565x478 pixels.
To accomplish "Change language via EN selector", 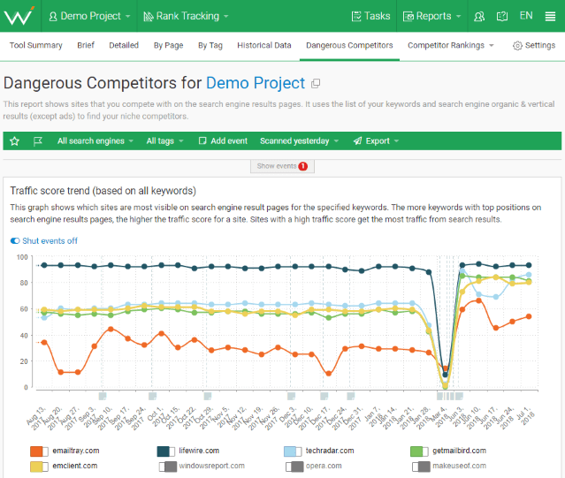I will (526, 16).
